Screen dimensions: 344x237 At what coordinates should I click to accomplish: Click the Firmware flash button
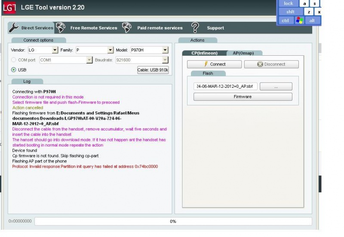tap(243, 96)
